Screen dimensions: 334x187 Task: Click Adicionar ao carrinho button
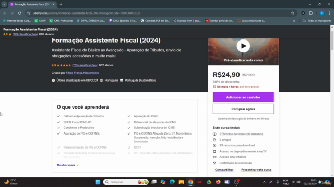click(243, 97)
